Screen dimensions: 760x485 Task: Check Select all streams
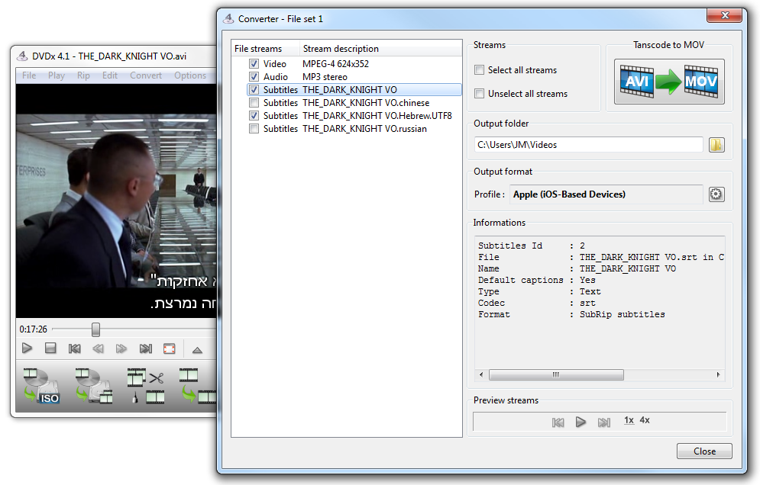tap(480, 69)
